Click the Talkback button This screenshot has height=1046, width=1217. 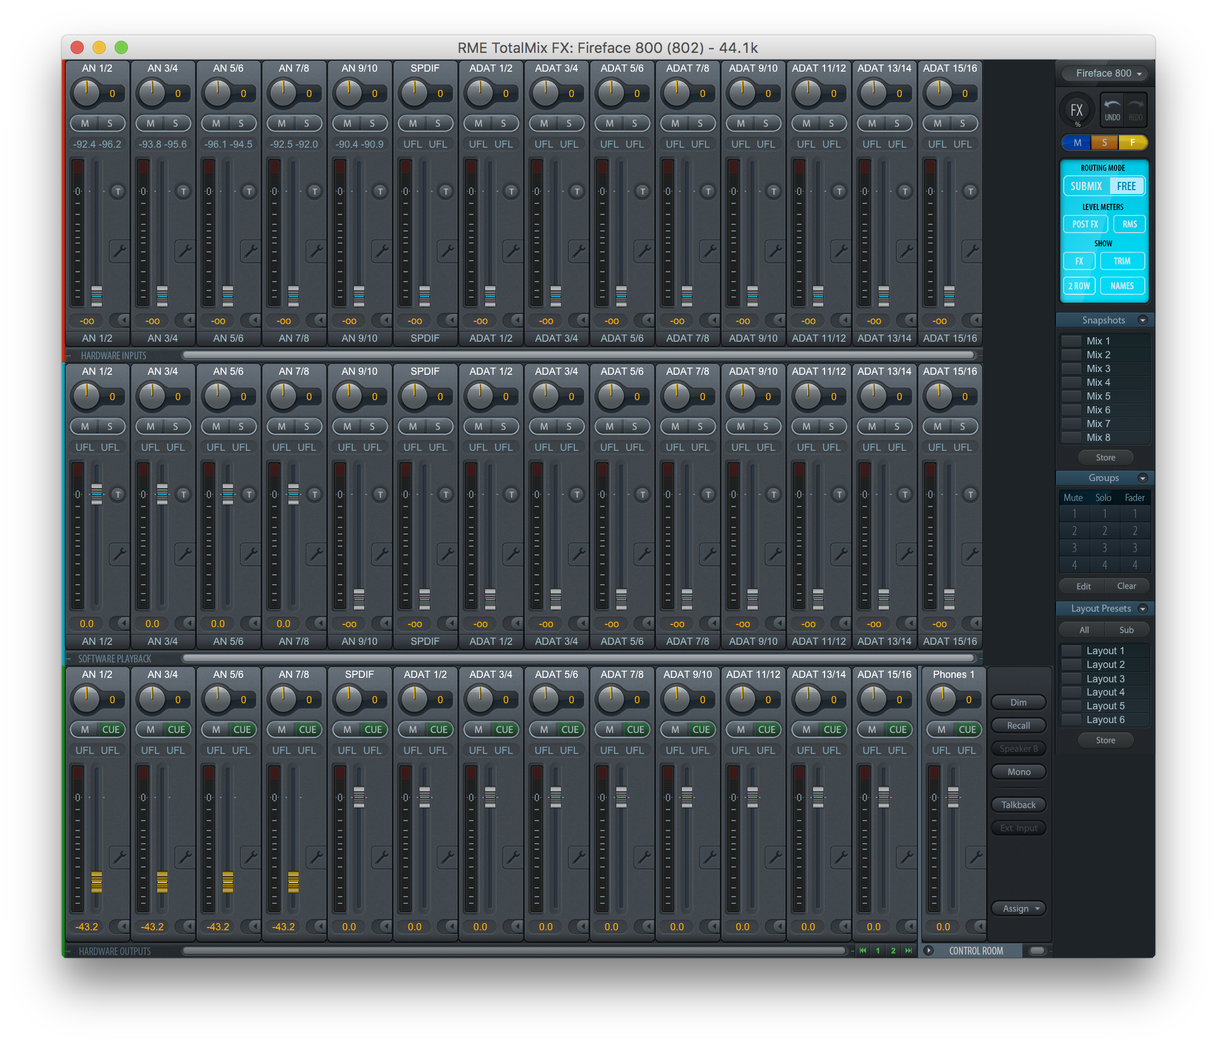(1019, 805)
